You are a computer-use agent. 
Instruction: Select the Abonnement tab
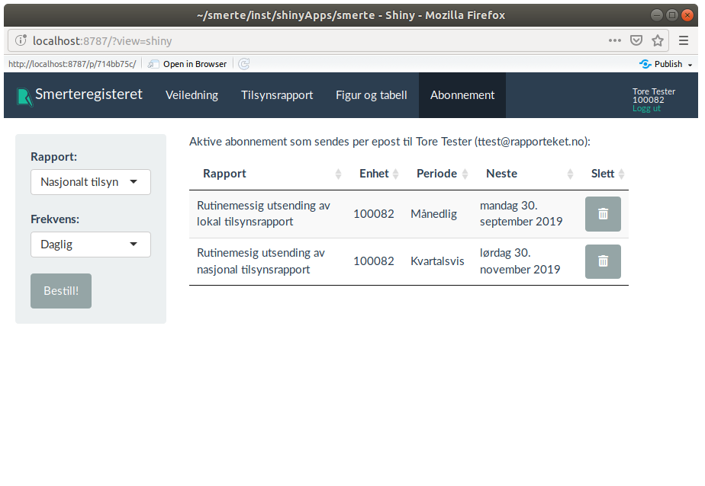pos(462,95)
